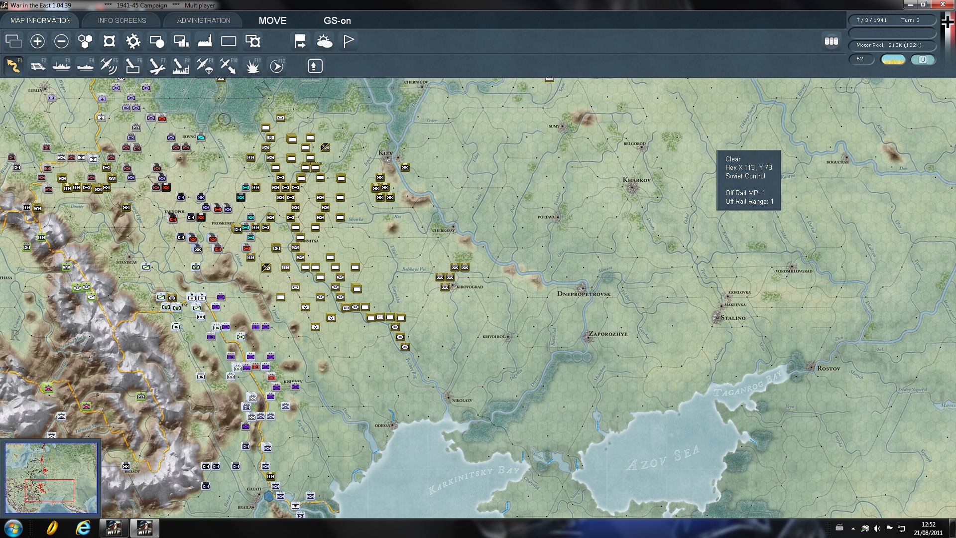The width and height of the screenshot is (956, 538).
Task: Click the Motor Pool 210K readout
Action: pyautogui.click(x=892, y=45)
